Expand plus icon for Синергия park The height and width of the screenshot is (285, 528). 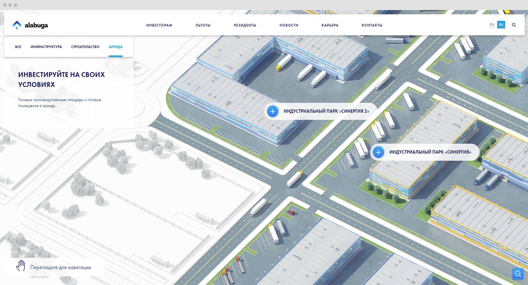coord(378,152)
